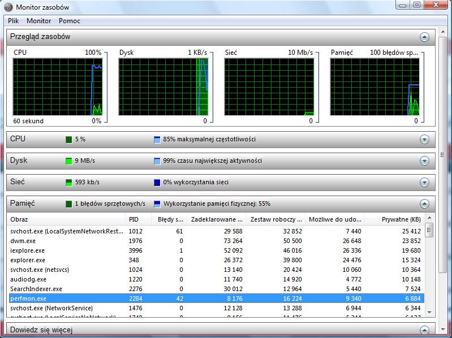
Task: Select the explorer.exe process row
Action: [217, 260]
